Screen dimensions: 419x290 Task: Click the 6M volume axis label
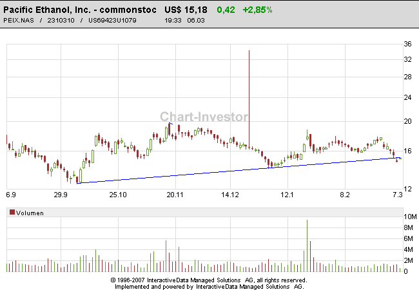[409, 238]
